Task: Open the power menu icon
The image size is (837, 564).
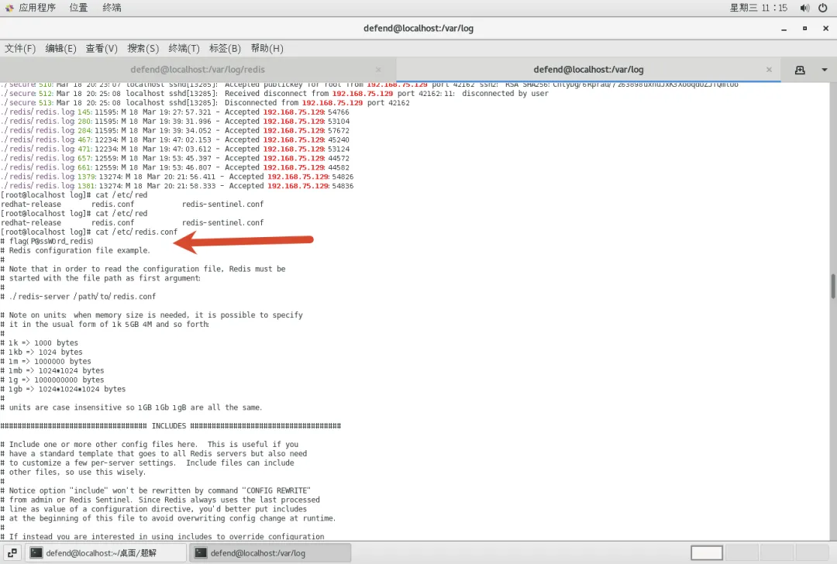Action: 822,8
